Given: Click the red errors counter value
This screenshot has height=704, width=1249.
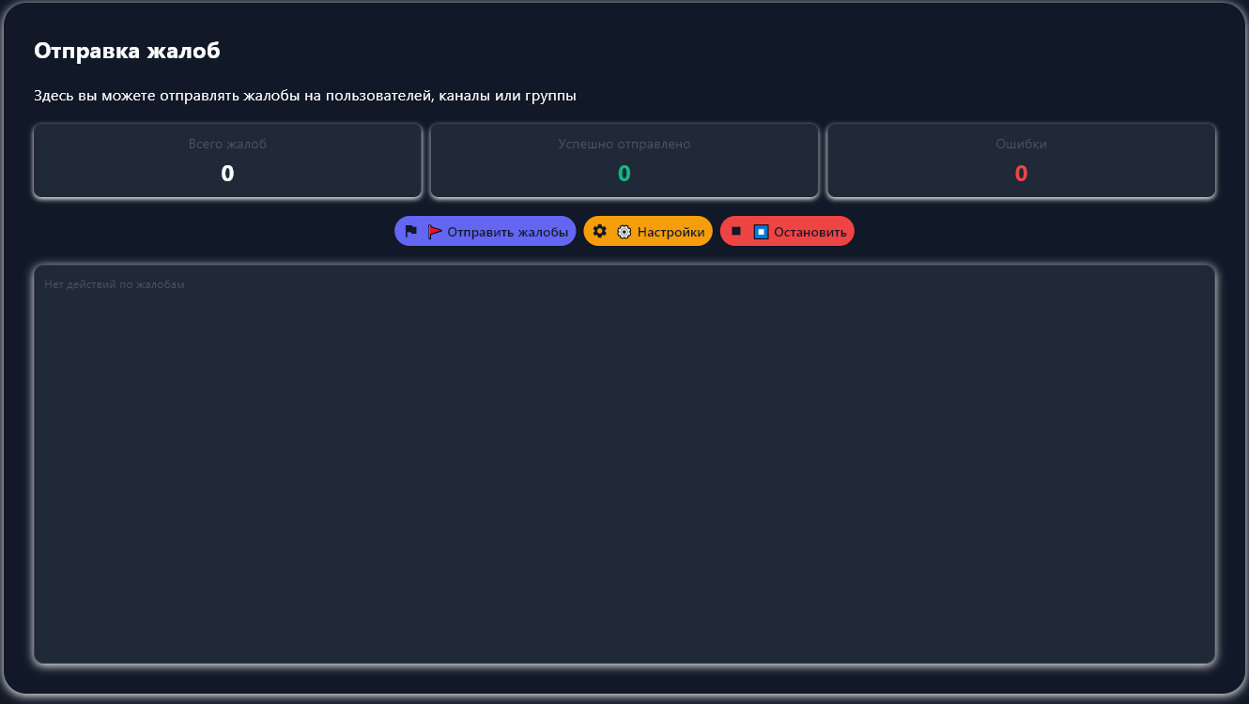Looking at the screenshot, I should 1021,174.
